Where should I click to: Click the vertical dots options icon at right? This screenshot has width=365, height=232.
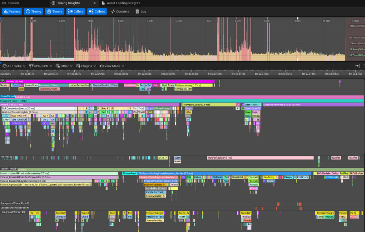364,66
